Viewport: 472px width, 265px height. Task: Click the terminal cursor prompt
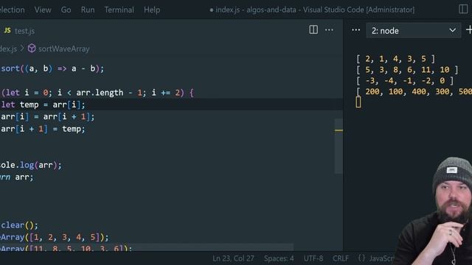(358, 102)
